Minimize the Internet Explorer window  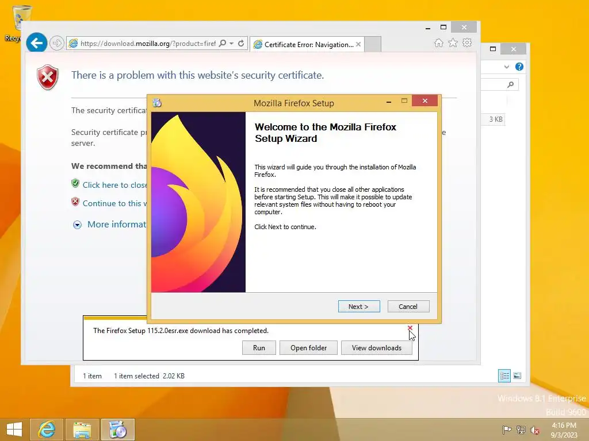pyautogui.click(x=428, y=28)
